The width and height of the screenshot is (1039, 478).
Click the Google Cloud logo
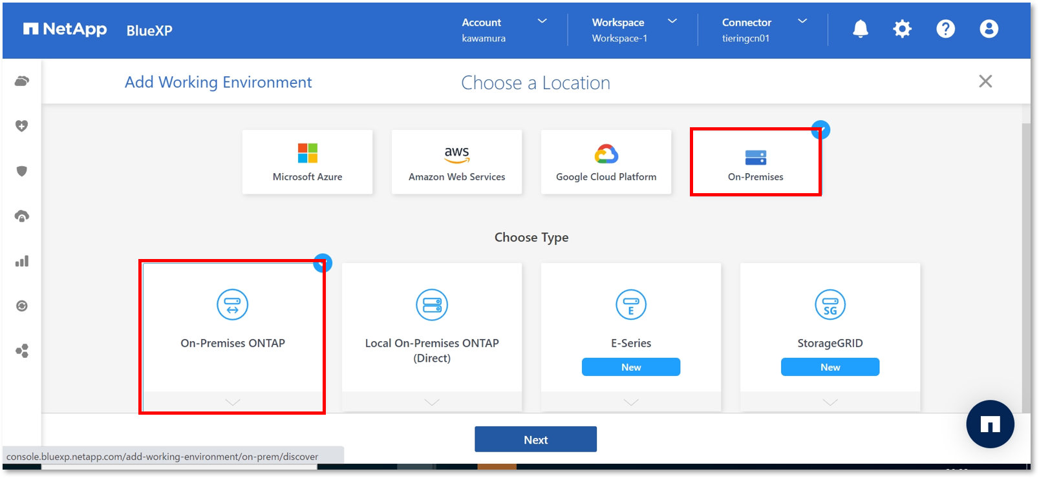pos(606,154)
